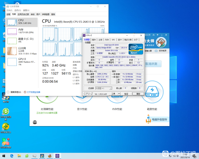Select the CPU graph thumbnail in the sidebar
Image resolution: width=199 pixels, height=159 pixels.
point(12,22)
